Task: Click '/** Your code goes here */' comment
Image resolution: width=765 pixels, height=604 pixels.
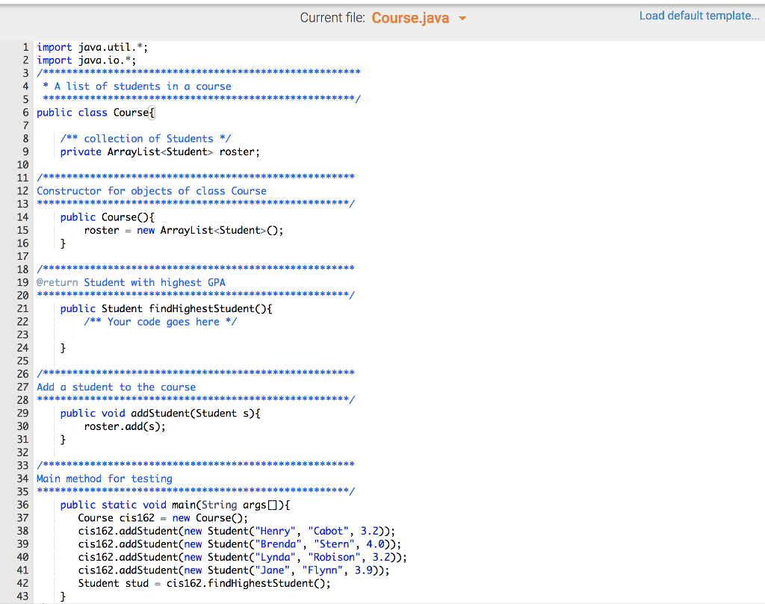Action: click(161, 322)
